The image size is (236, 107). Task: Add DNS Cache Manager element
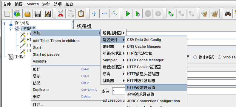click(x=156, y=47)
